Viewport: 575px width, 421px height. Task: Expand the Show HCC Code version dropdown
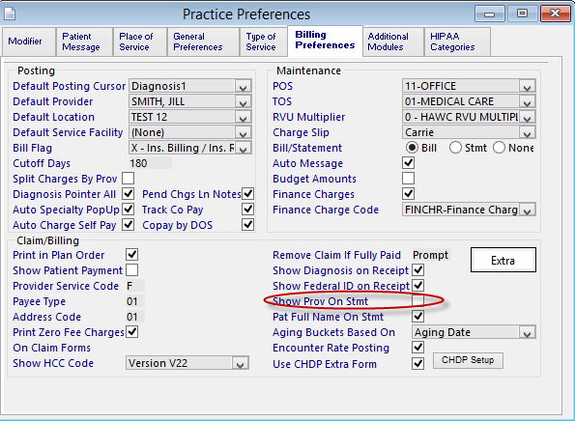pyautogui.click(x=187, y=363)
